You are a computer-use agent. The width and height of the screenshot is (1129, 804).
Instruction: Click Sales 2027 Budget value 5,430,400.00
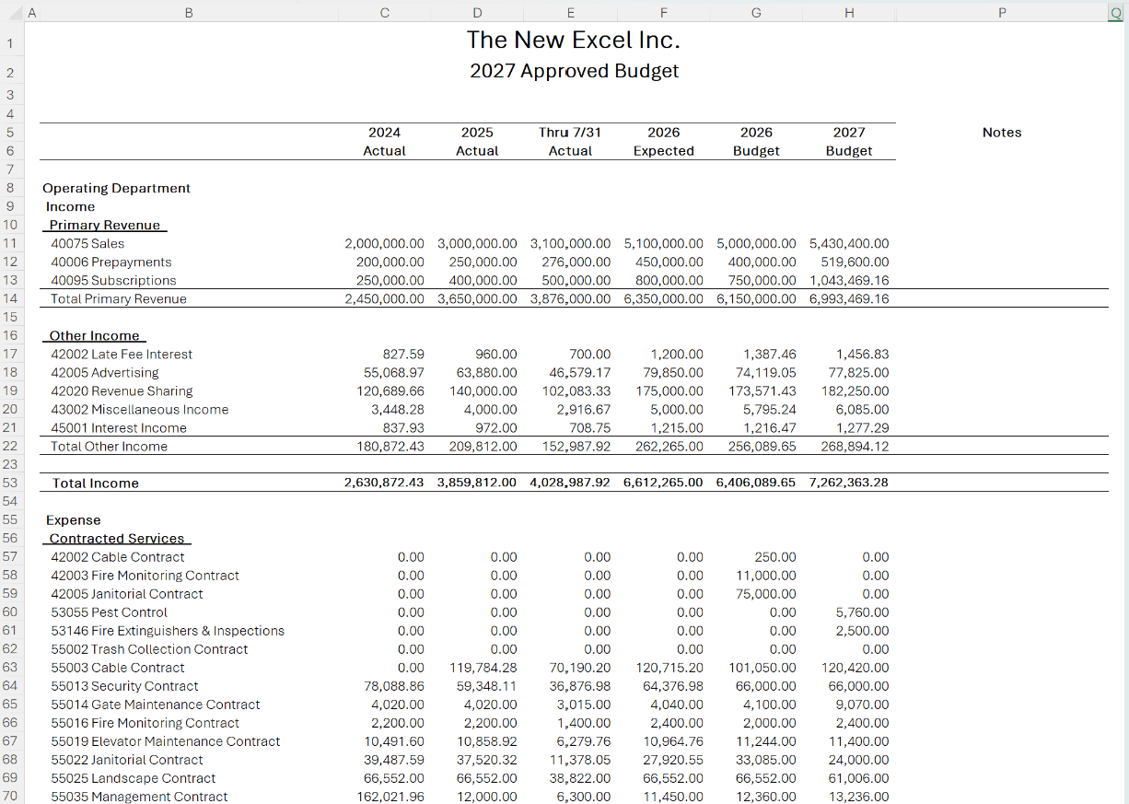coord(849,243)
